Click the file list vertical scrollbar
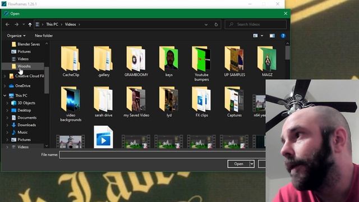359x202 pixels. point(287,53)
